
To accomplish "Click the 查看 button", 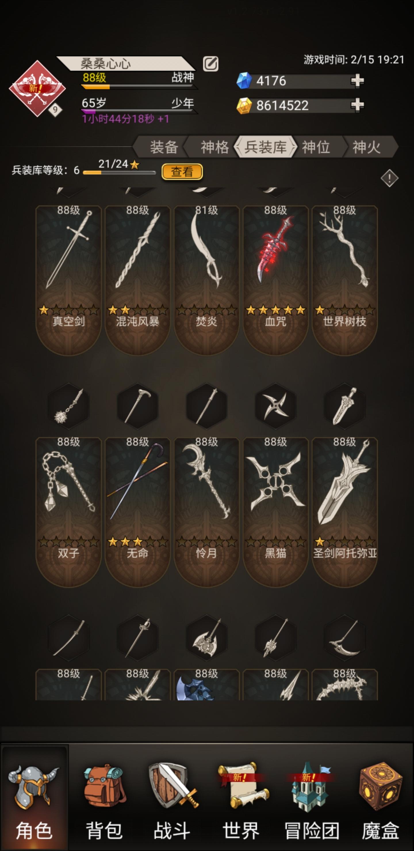I will click(x=182, y=172).
